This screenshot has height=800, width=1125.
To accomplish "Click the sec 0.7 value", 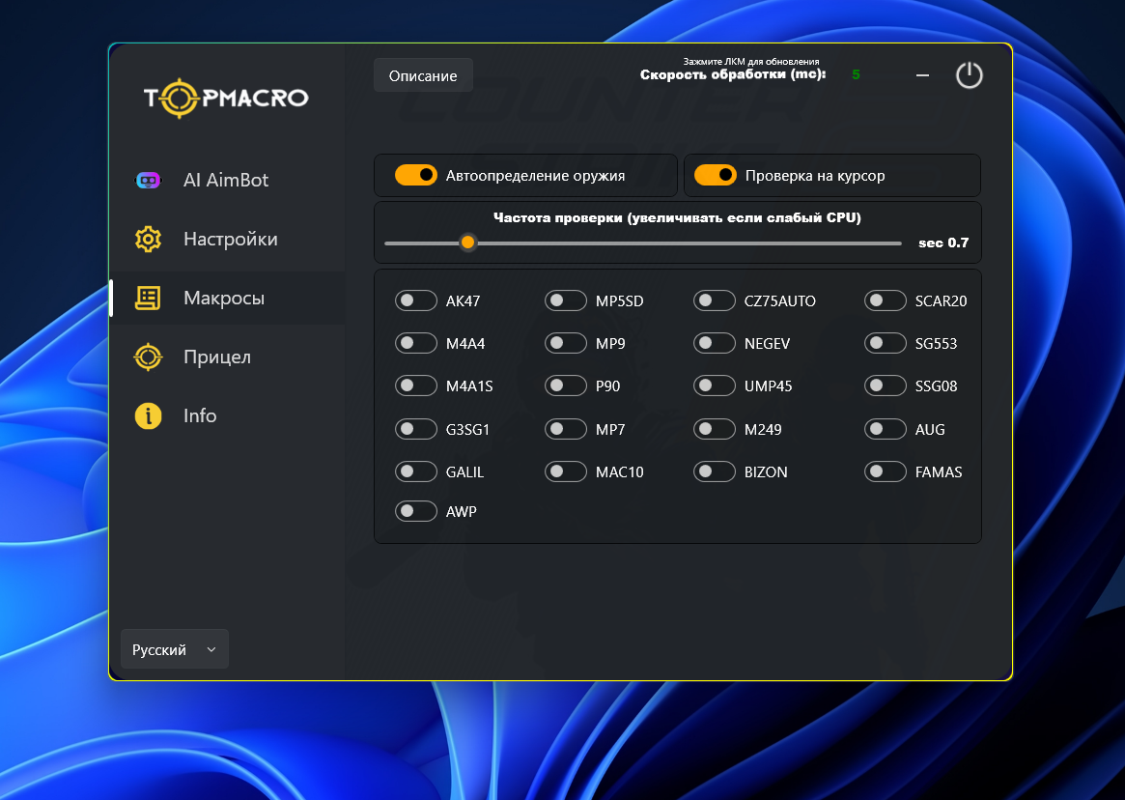I will click(943, 243).
